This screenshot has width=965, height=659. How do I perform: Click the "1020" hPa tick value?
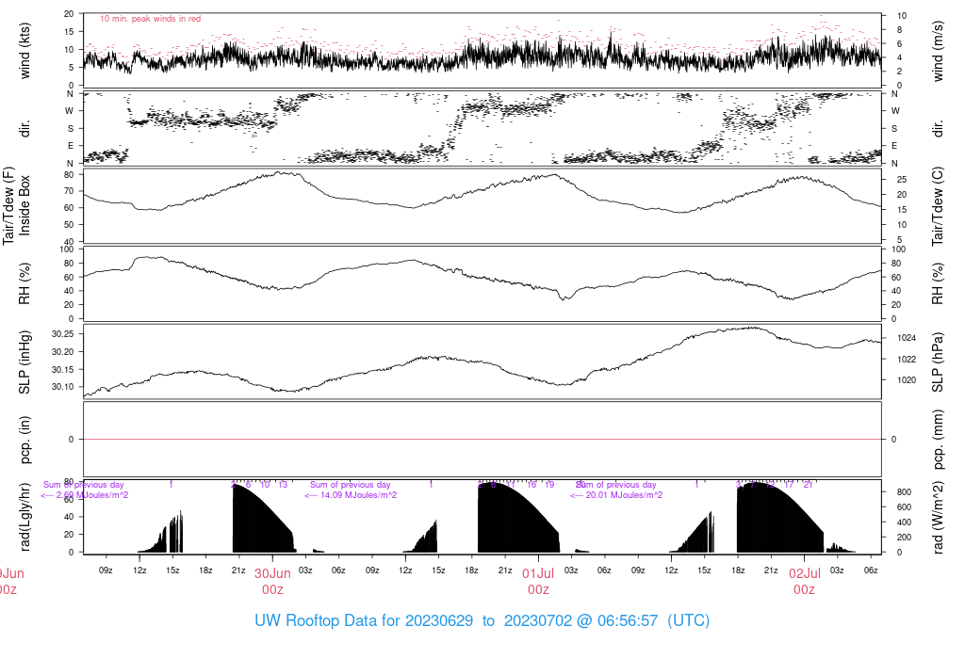pyautogui.click(x=907, y=380)
